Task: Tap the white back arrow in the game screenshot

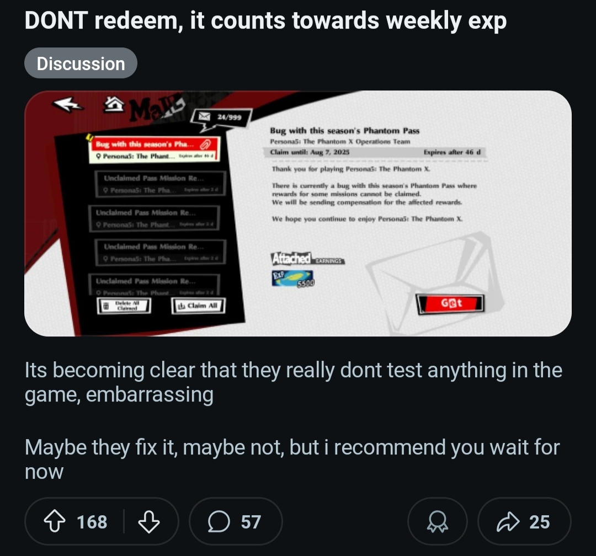Action: 68,104
